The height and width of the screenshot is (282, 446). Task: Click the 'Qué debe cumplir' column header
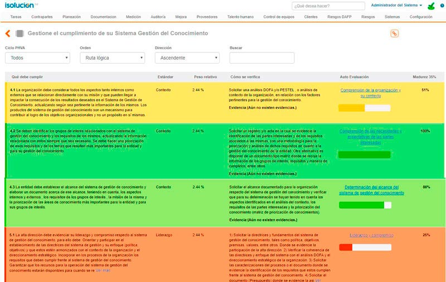tap(27, 77)
